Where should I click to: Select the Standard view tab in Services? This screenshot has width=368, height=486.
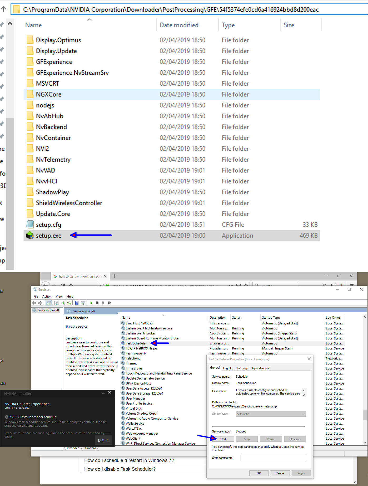click(x=90, y=448)
